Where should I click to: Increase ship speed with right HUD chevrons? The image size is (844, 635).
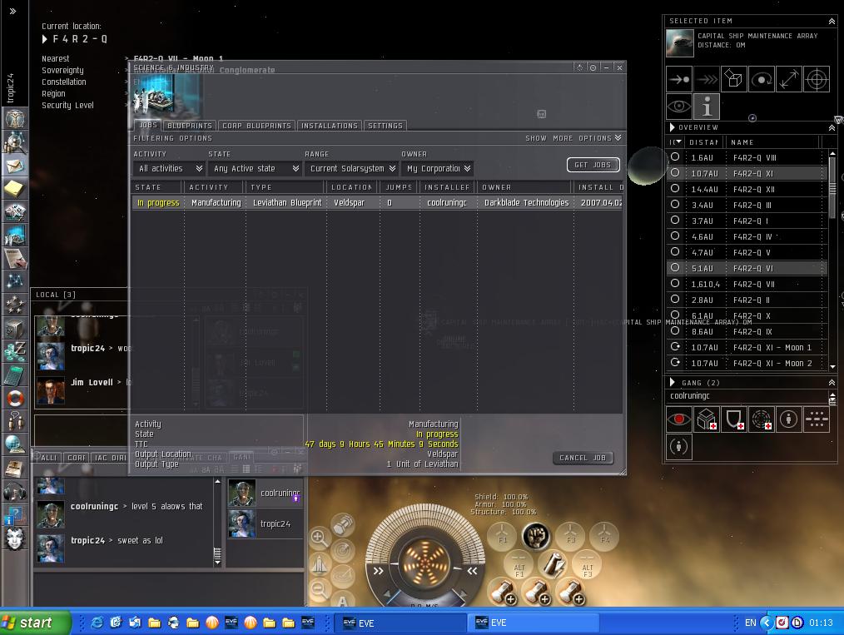click(x=472, y=571)
